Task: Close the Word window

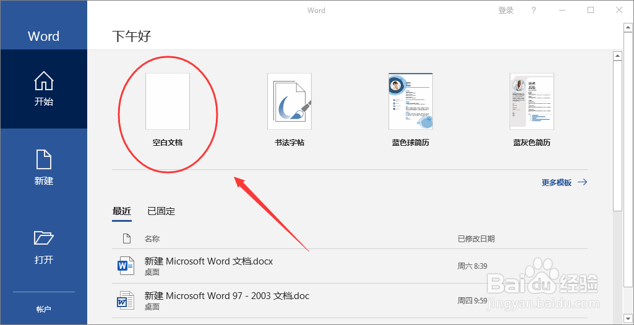Action: tap(619, 11)
